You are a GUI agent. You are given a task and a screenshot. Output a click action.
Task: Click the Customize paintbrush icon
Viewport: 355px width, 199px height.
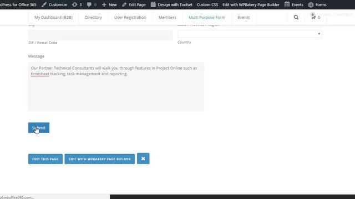[44, 4]
